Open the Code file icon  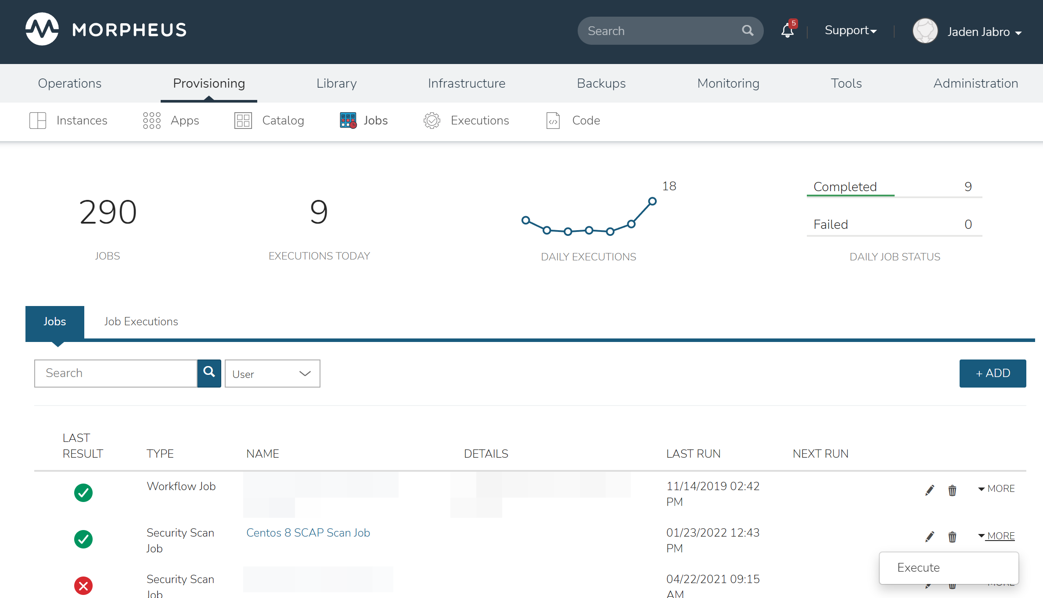pos(553,120)
